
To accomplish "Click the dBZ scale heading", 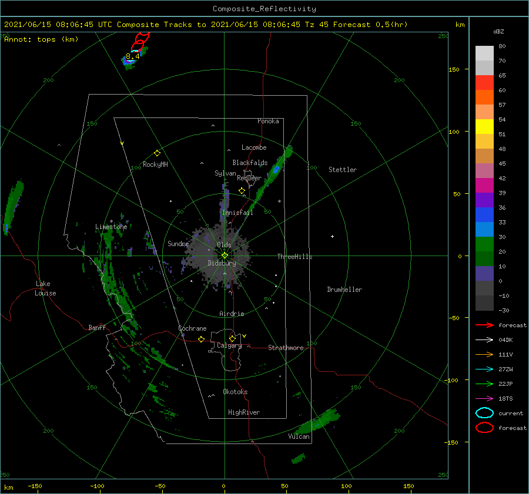I will [498, 31].
